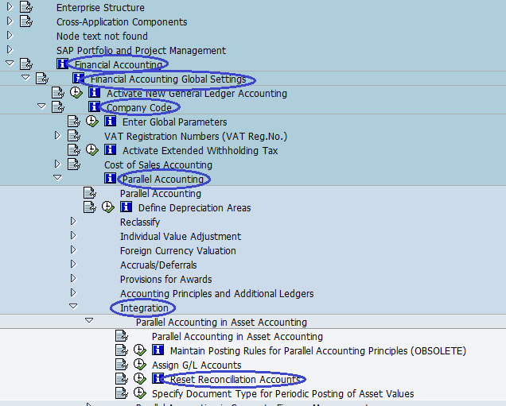
Task: Expand Provisions for Awards node
Action: tap(73, 278)
